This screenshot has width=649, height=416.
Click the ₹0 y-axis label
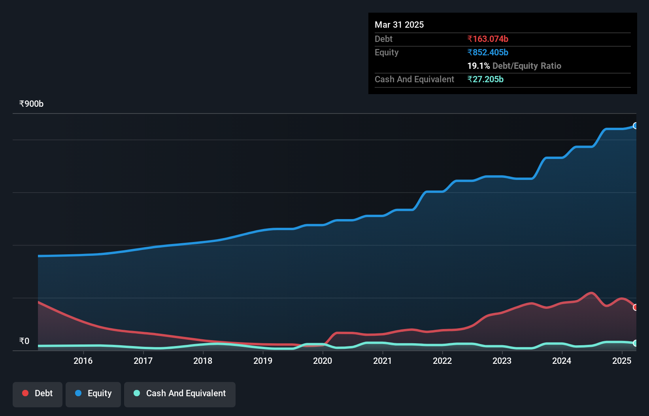point(24,341)
